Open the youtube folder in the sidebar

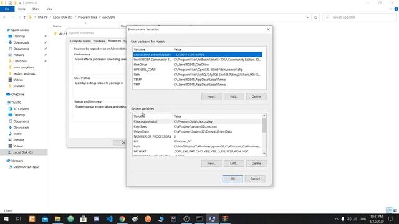[x=19, y=86]
